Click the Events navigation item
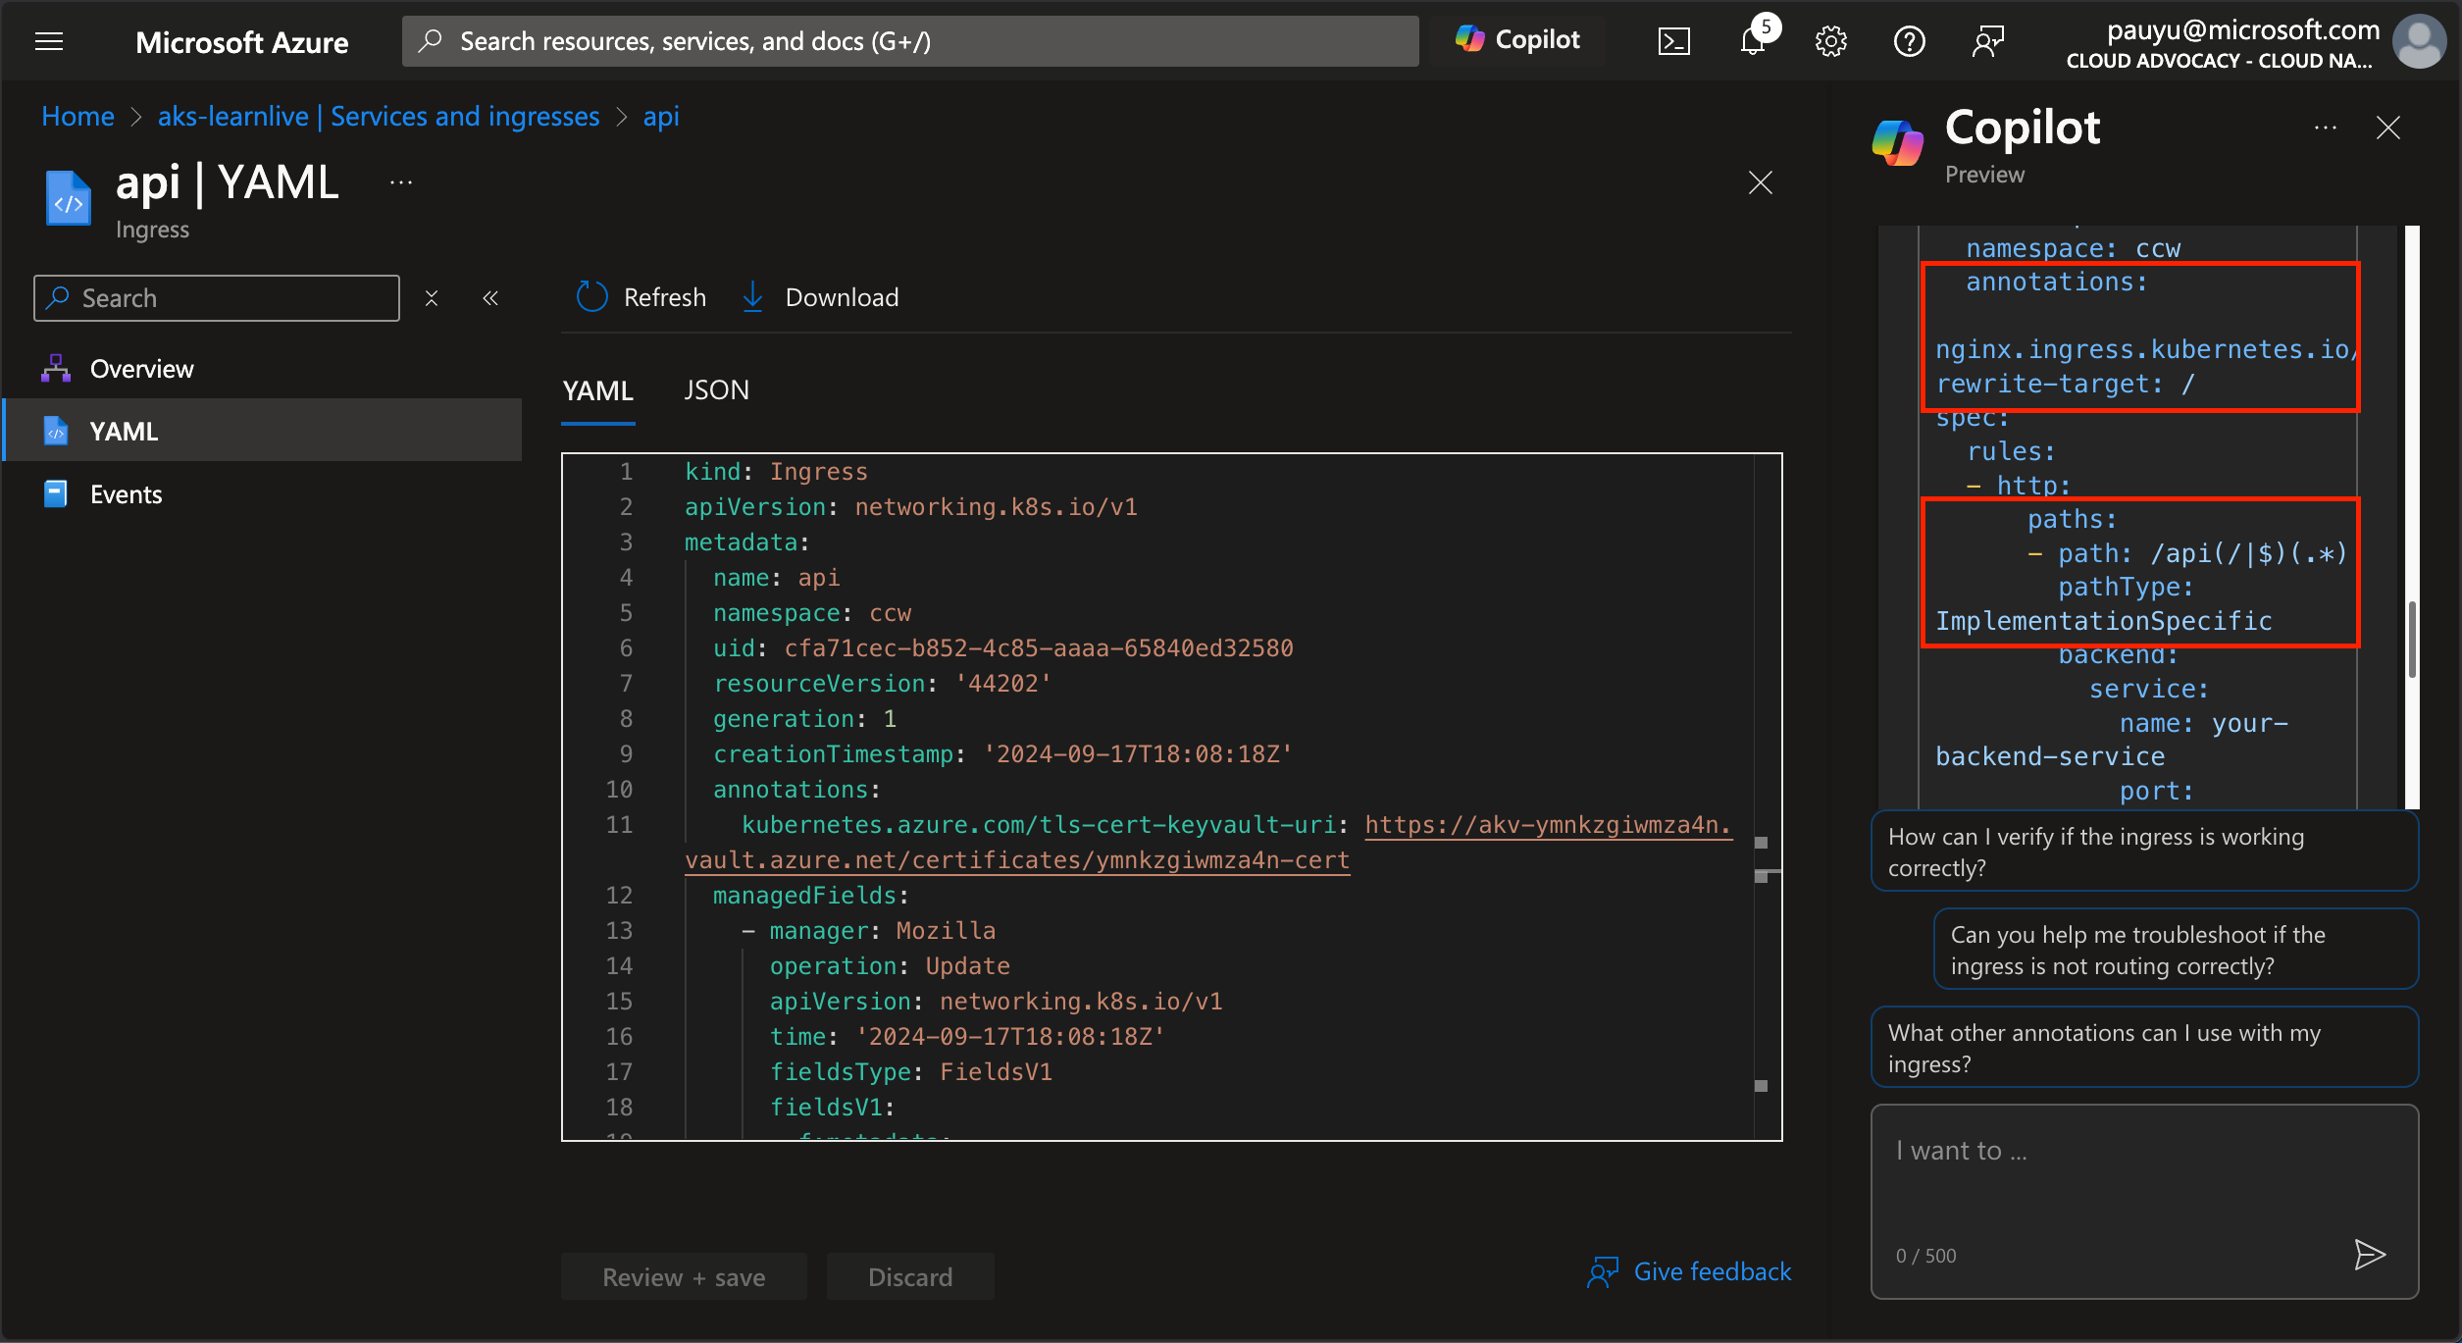Image resolution: width=2462 pixels, height=1343 pixels. (128, 491)
